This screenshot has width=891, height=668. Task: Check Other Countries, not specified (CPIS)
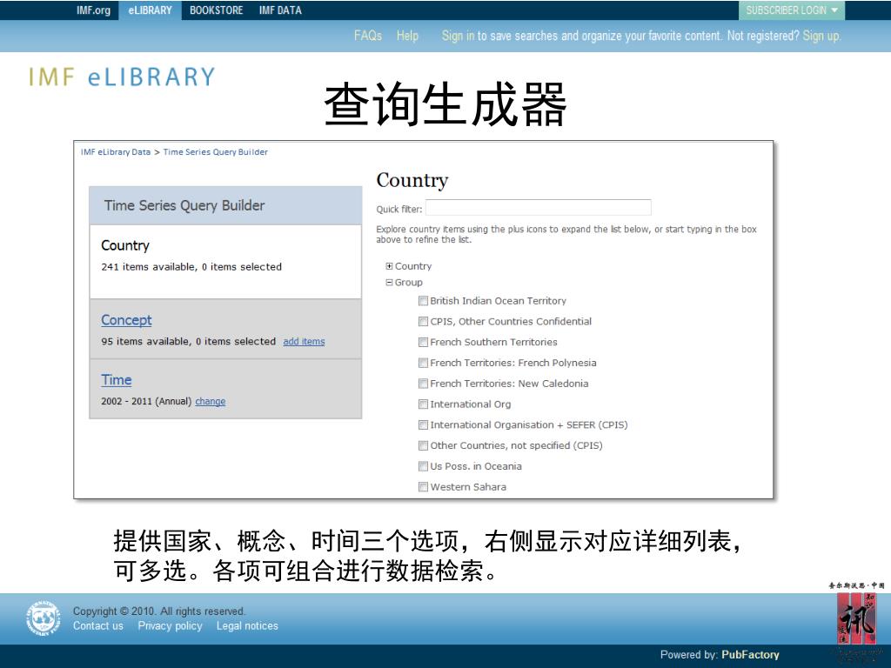[x=424, y=445]
